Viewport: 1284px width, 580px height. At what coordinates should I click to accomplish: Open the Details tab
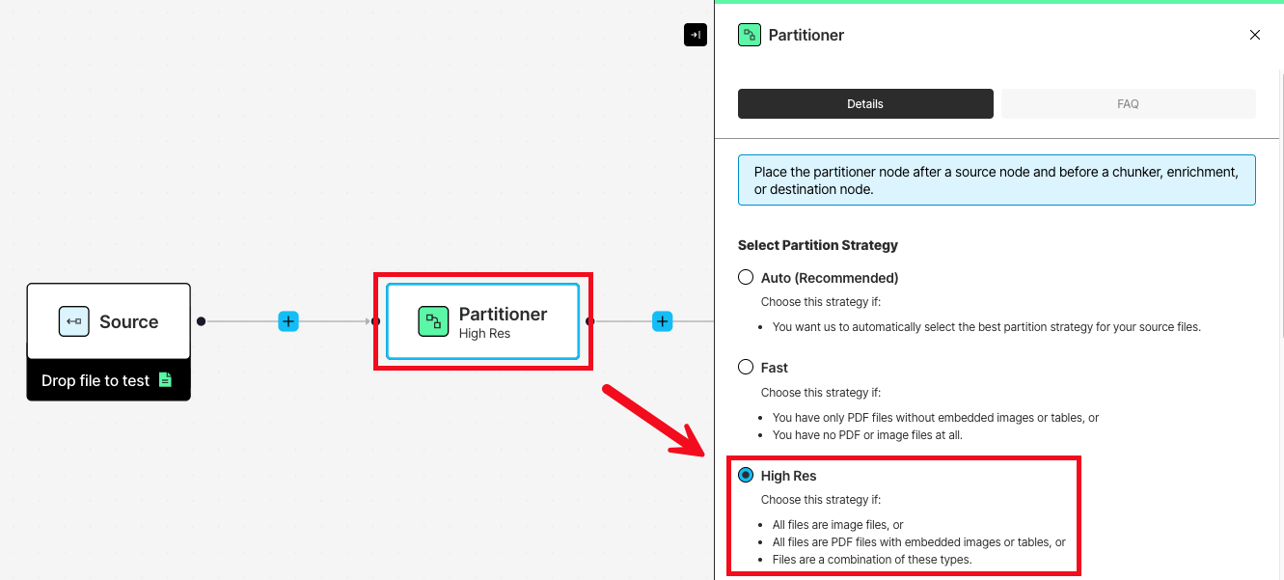pyautogui.click(x=864, y=103)
